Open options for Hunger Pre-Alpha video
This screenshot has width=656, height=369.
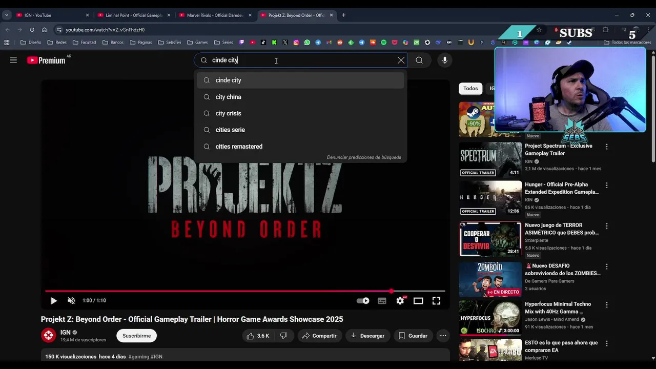coord(607,185)
